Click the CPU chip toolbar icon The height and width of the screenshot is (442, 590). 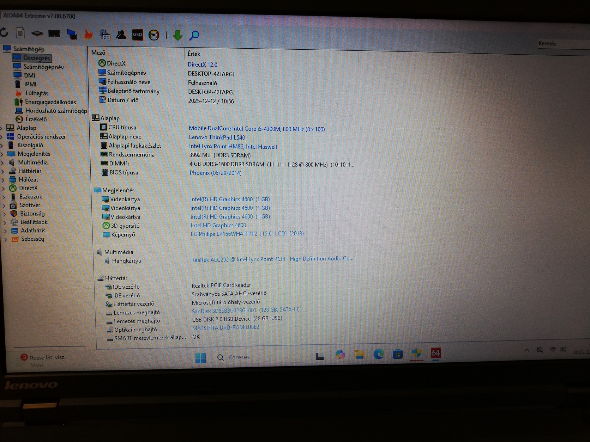tap(37, 33)
